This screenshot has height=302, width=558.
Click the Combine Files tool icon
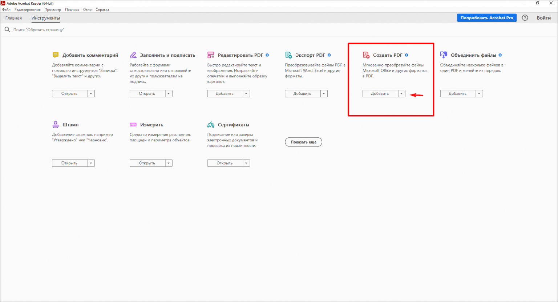click(x=444, y=55)
